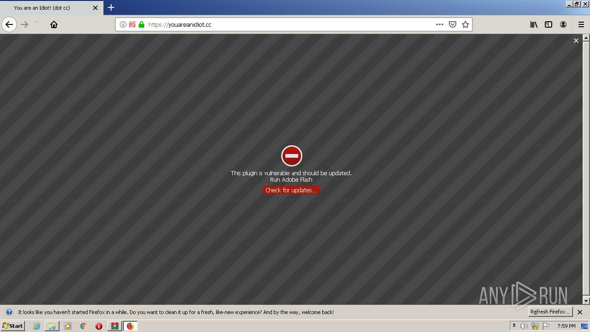Click the vertical scrollbar down arrow
The width and height of the screenshot is (590, 332).
click(x=586, y=301)
